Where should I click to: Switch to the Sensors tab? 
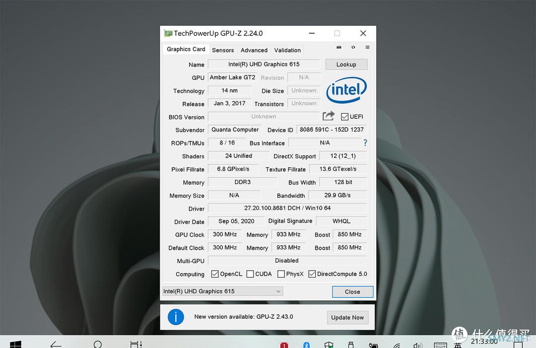pos(223,50)
